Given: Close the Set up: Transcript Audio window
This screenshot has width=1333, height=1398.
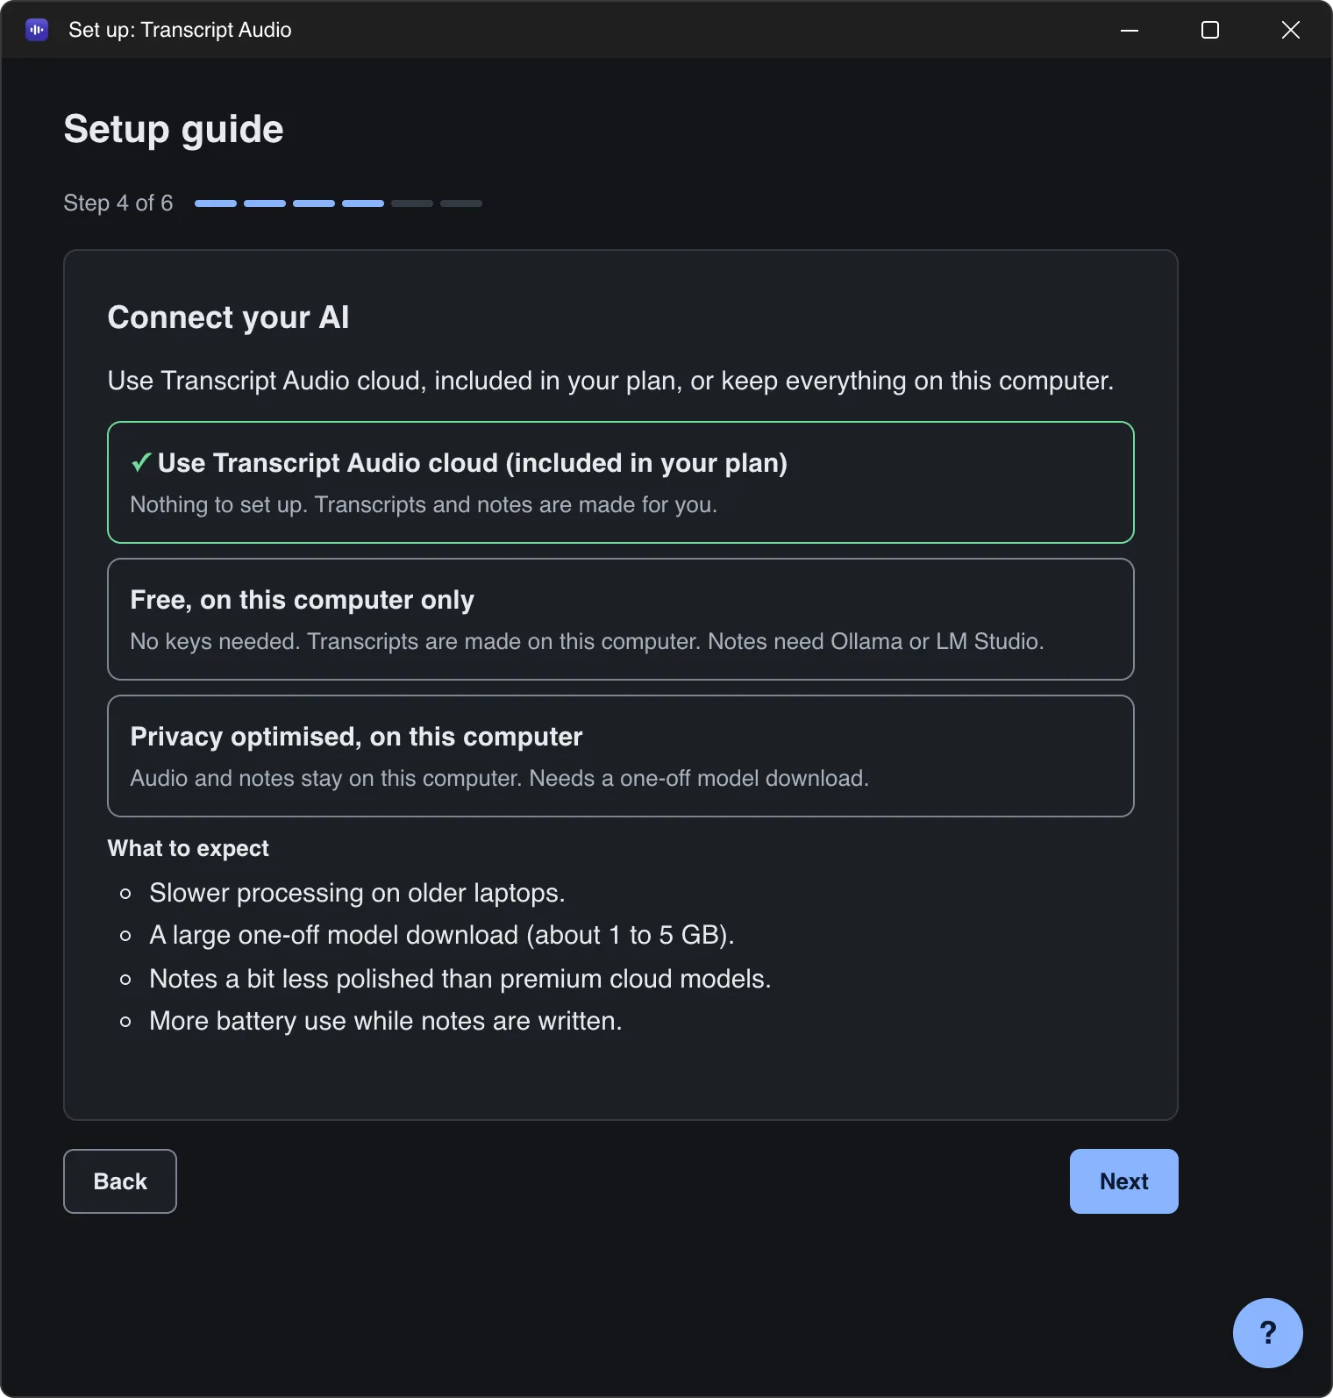Looking at the screenshot, I should [x=1291, y=30].
